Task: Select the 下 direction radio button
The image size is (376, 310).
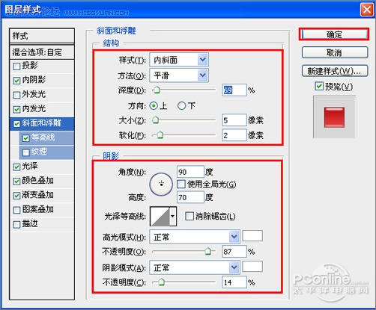Action: coord(181,106)
